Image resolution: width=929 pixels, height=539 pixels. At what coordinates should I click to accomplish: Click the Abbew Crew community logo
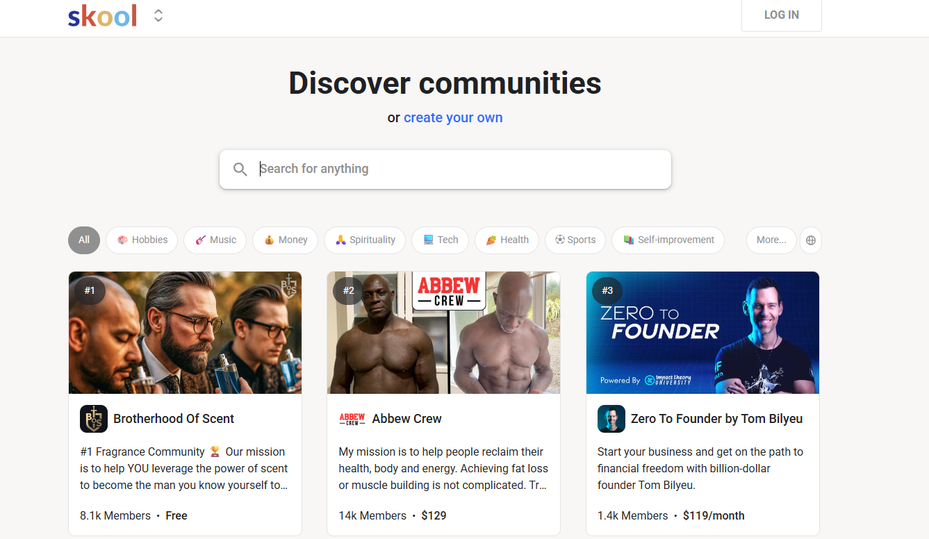tap(352, 419)
